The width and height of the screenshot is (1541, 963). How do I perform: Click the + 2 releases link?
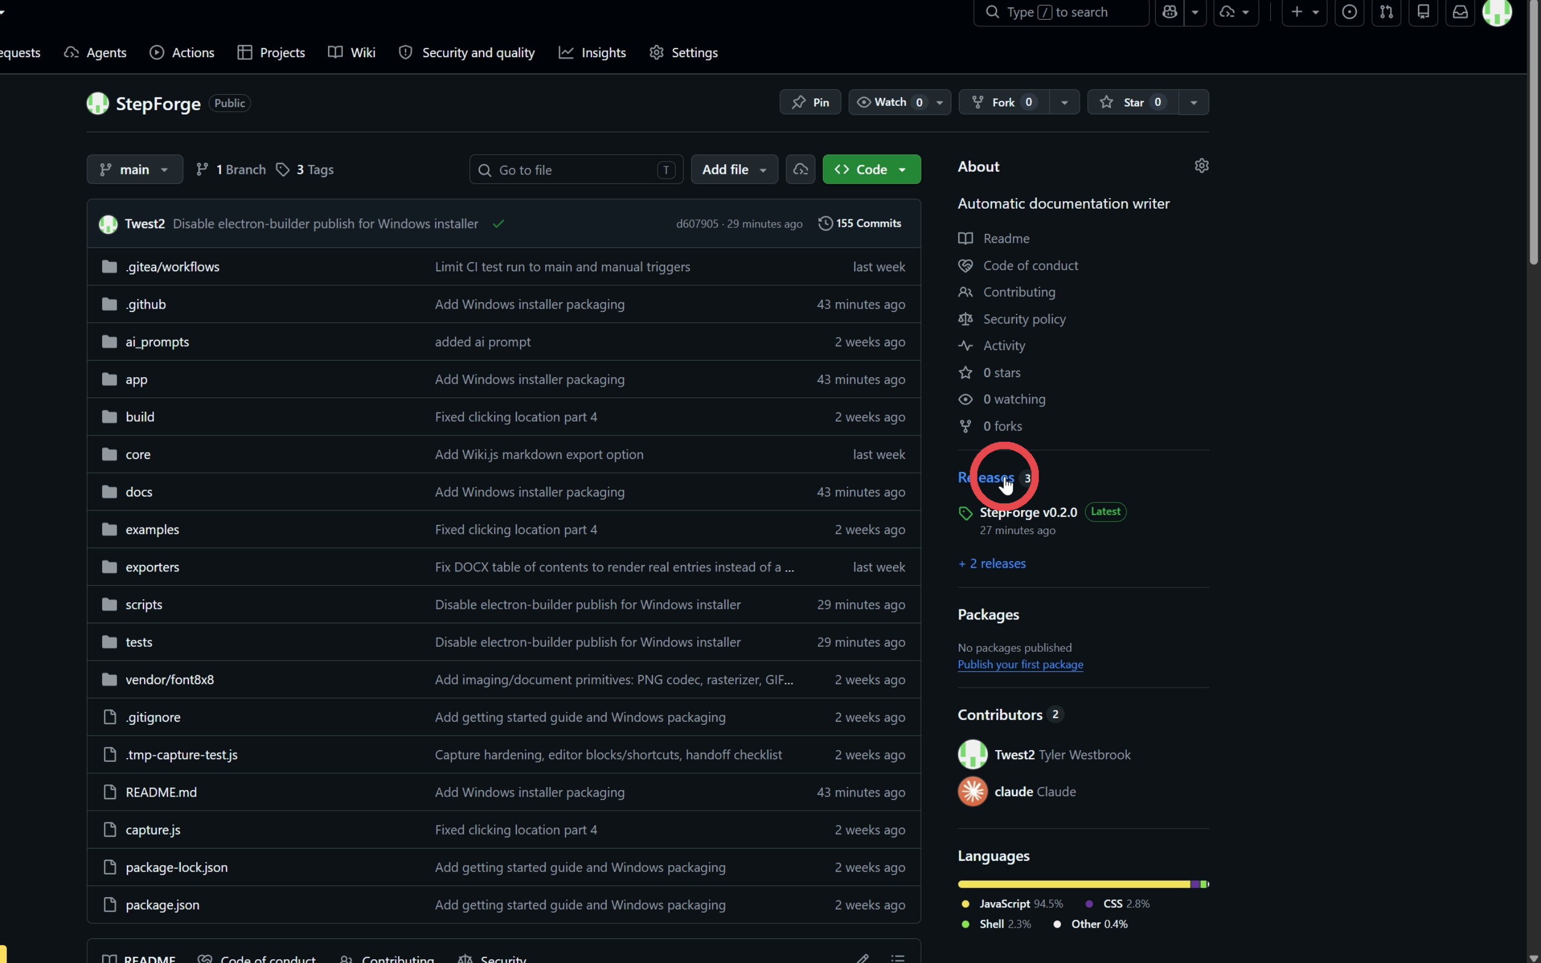pos(992,564)
